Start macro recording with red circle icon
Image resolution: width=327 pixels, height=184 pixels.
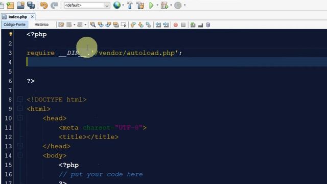tap(176, 25)
